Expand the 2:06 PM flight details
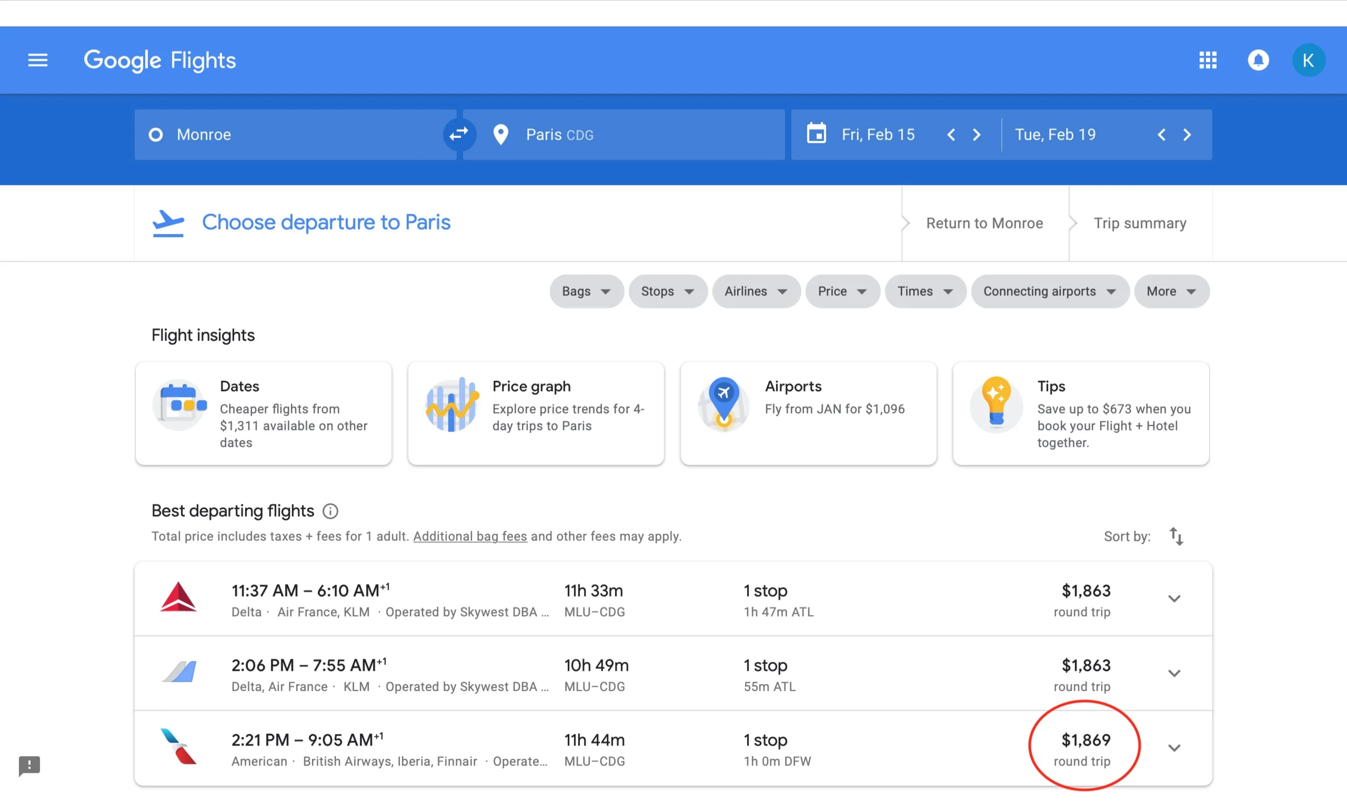The height and width of the screenshot is (801, 1347). 1174,673
